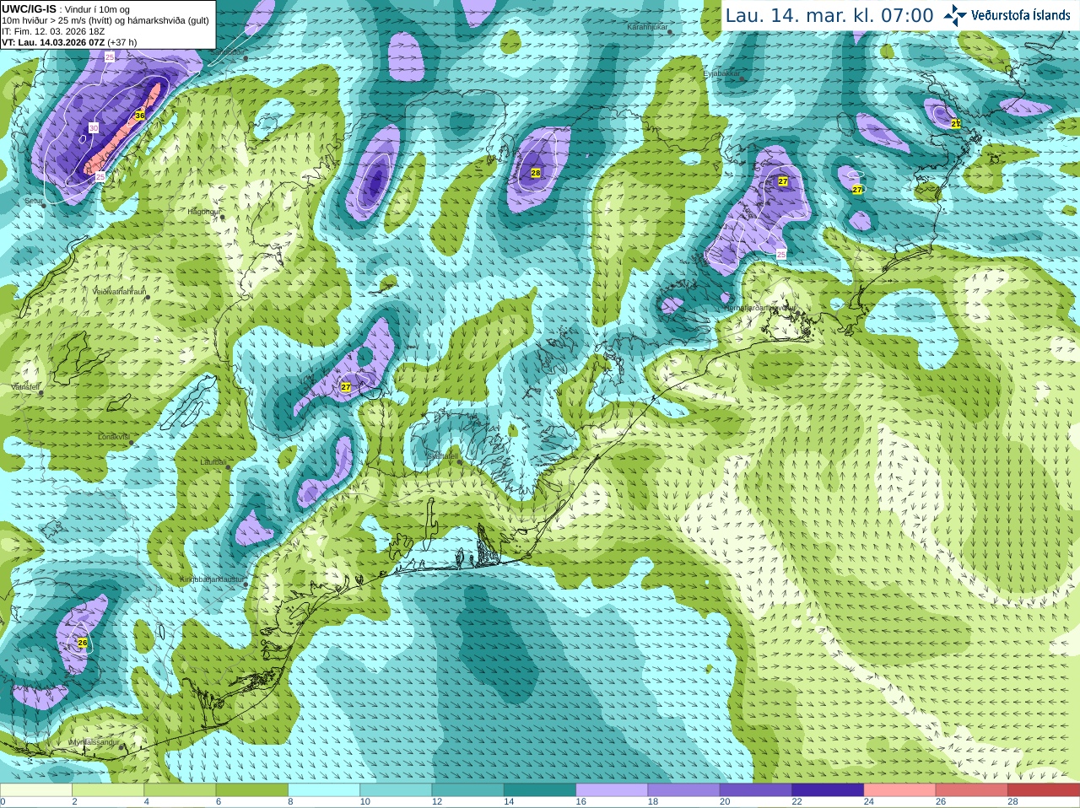Click the Mýrdalssandur station label
Screen dimensions: 1080x808
point(94,742)
